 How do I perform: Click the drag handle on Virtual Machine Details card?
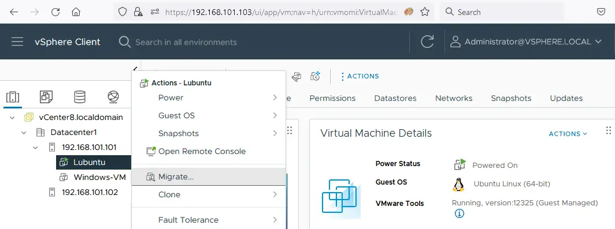coord(608,130)
